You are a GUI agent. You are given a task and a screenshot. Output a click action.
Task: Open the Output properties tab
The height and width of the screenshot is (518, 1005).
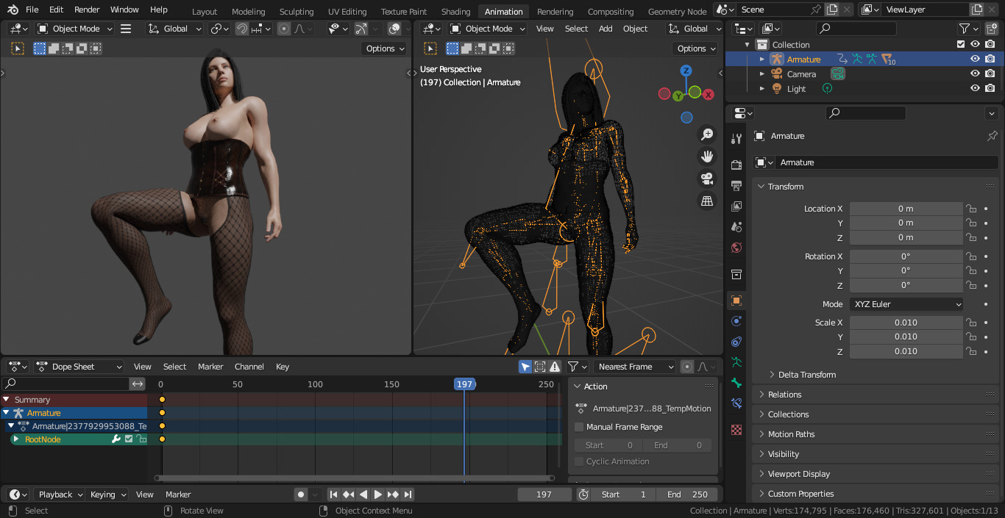[736, 185]
